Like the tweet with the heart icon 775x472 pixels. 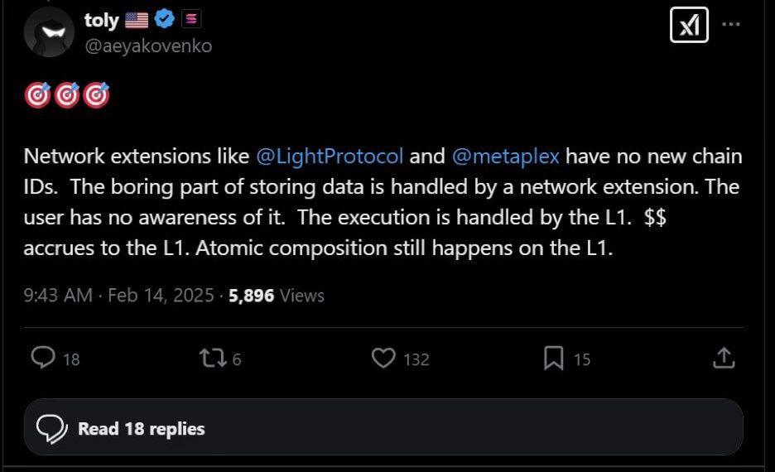(383, 358)
